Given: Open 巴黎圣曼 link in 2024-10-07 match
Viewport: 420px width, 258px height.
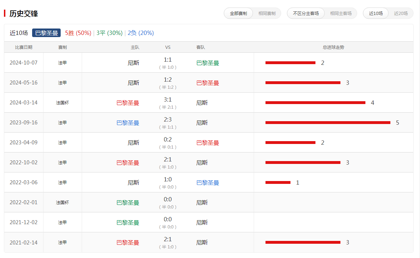Looking at the screenshot, I should pos(208,63).
